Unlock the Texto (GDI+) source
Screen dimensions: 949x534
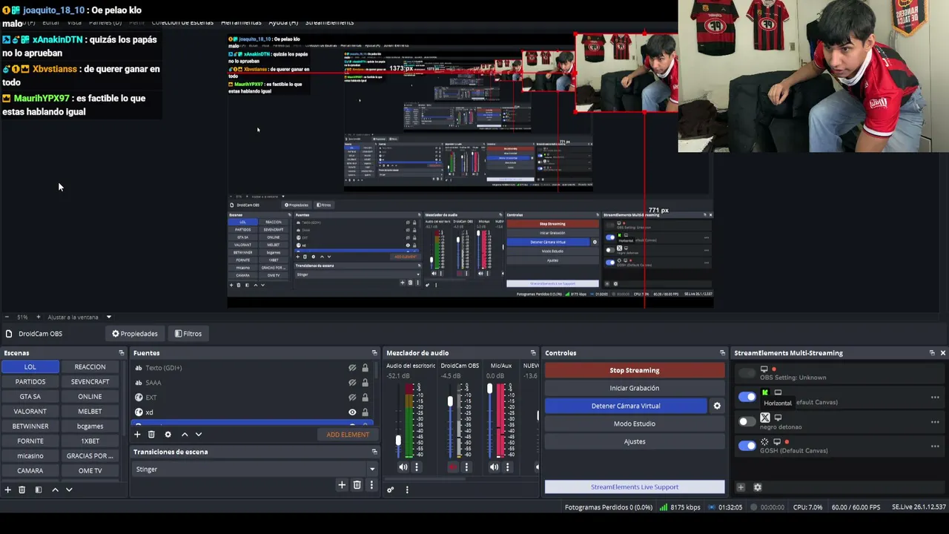point(365,368)
